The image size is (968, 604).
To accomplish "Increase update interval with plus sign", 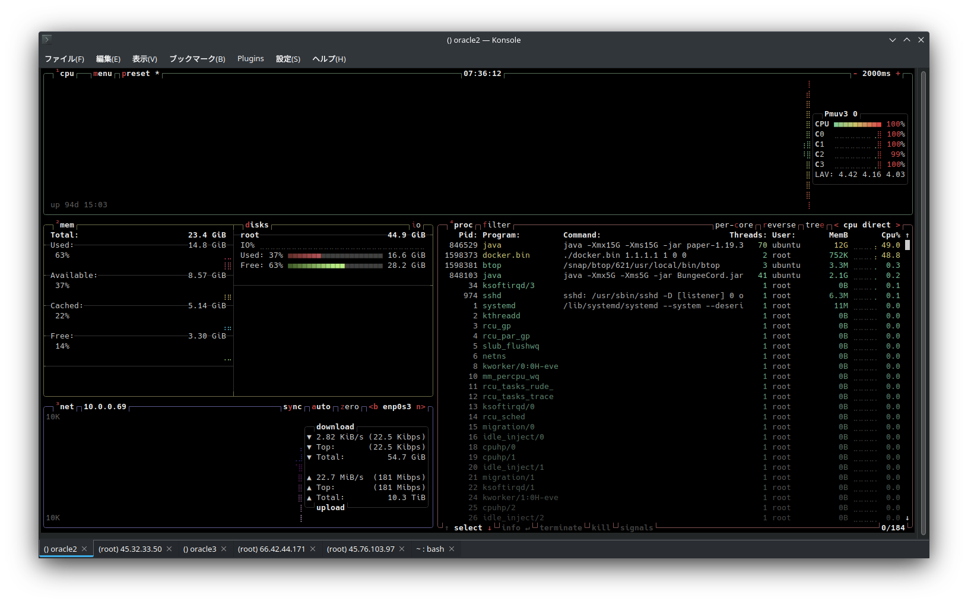I will pos(898,74).
